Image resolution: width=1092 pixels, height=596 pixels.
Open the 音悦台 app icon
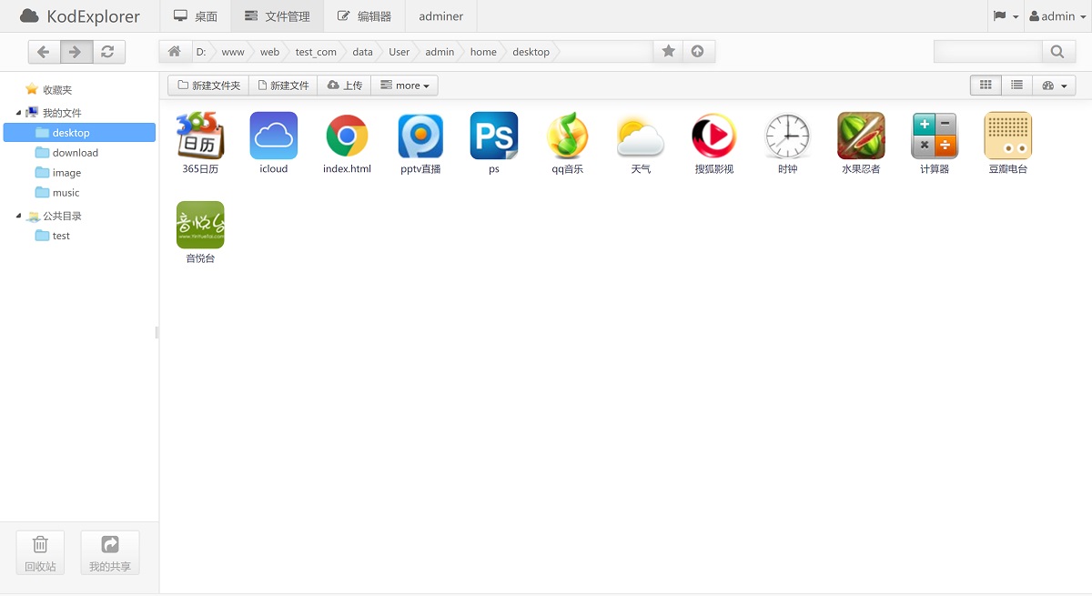(200, 225)
